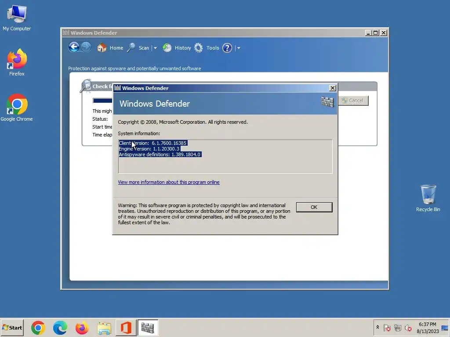Click the Back arrow in Windows Defender toolbar
This screenshot has width=450, height=337.
pyautogui.click(x=74, y=47)
